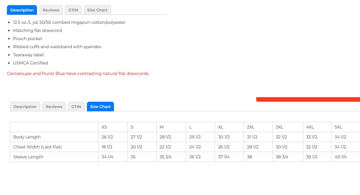Click the USMCA Certified bullet text

point(30,63)
